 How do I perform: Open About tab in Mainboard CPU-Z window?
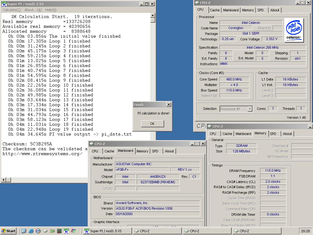(169, 151)
